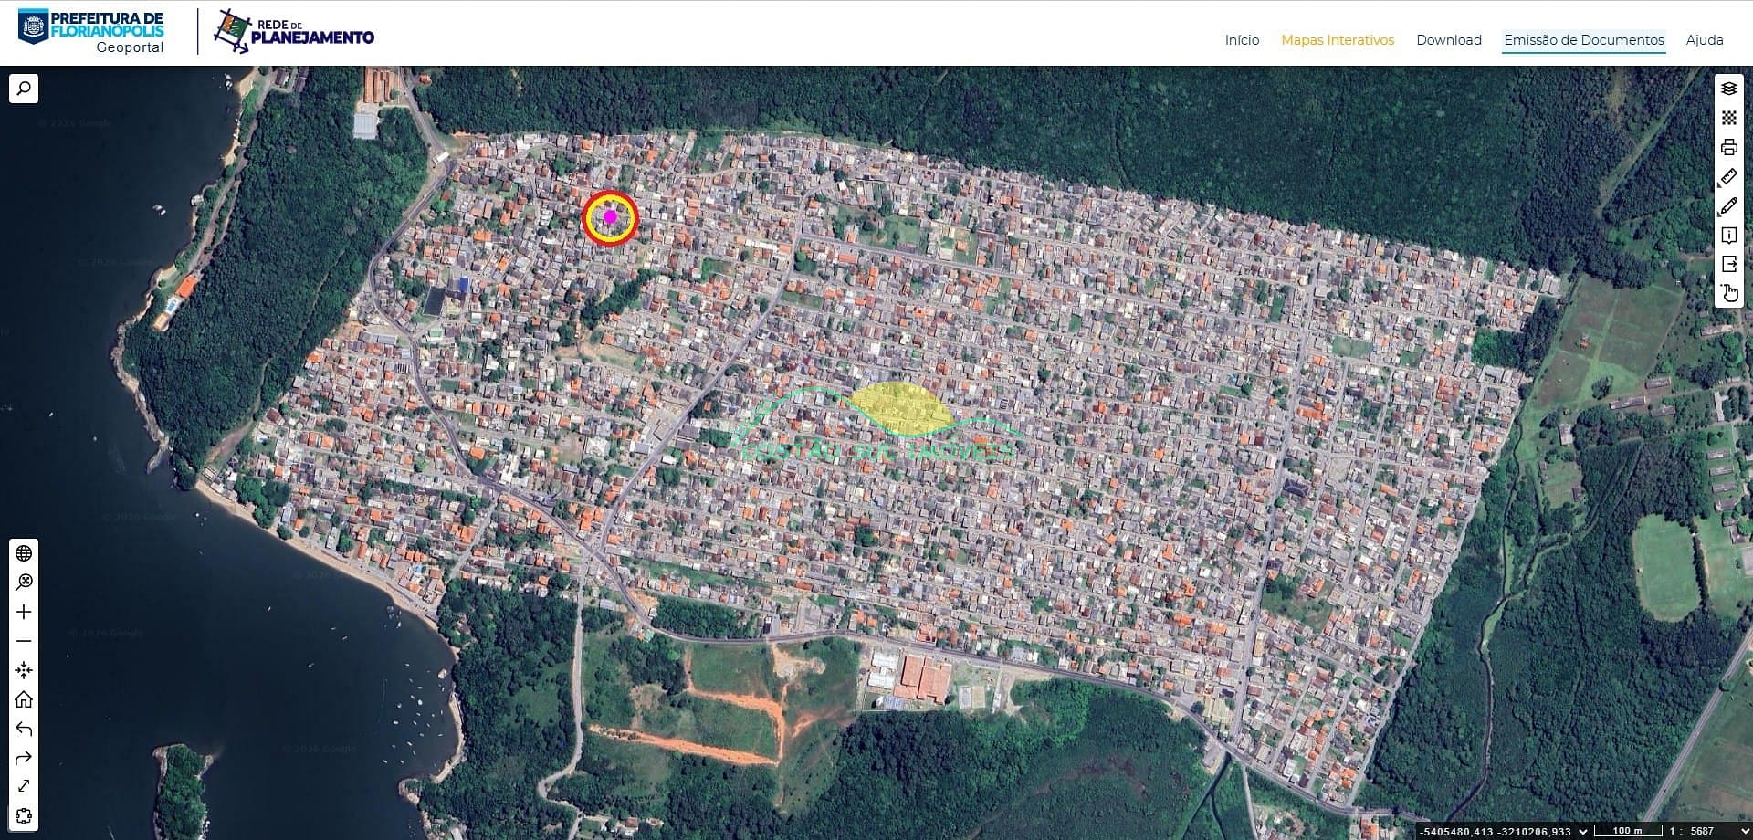
Task: Zoom in with the plus button
Action: (24, 612)
